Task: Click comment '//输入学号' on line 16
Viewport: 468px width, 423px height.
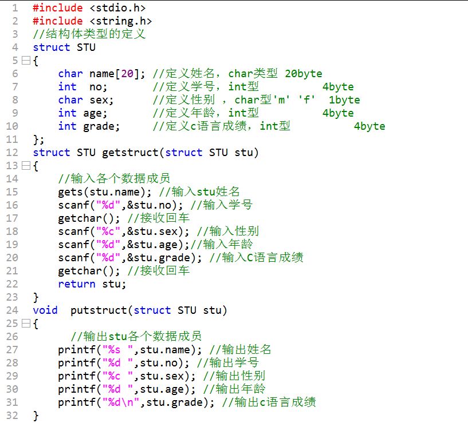Action: [x=222, y=205]
